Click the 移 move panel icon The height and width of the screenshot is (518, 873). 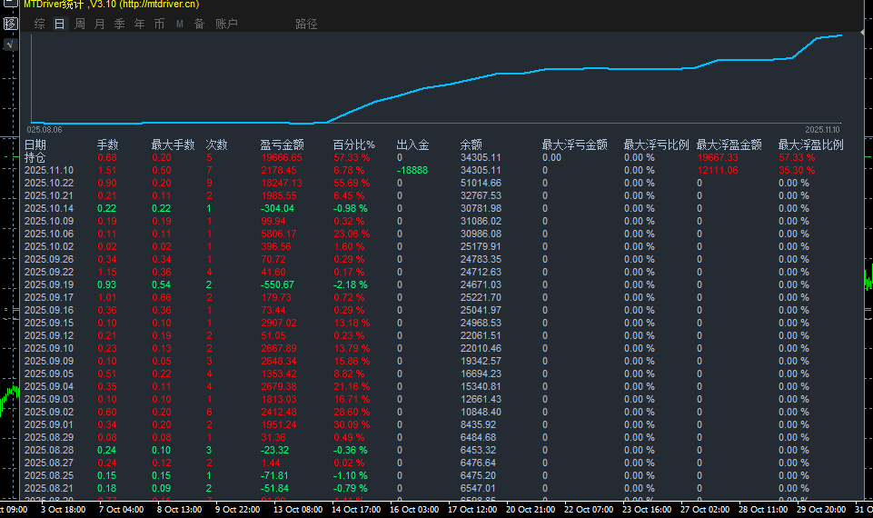10,24
